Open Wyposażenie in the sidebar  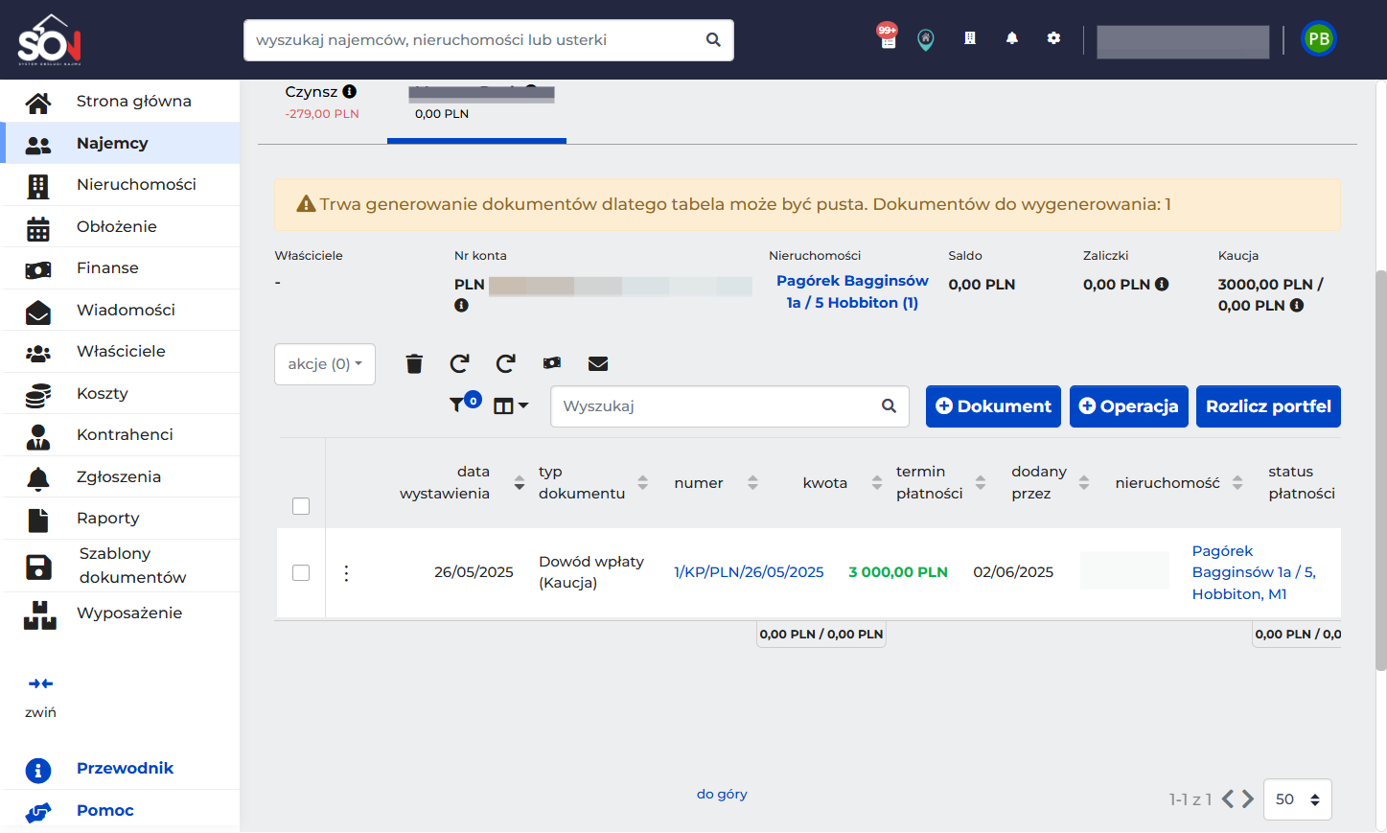tap(120, 613)
